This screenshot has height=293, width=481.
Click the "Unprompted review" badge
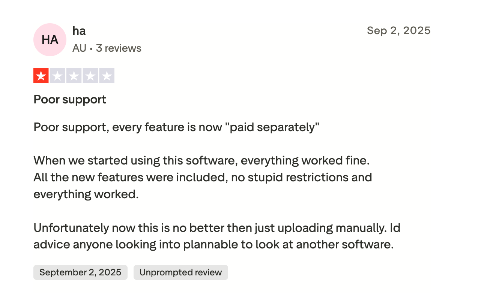180,272
